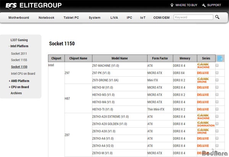Open the H87H3-M4 (V1.0) model link
The height and width of the screenshot is (157, 229).
(103, 102)
